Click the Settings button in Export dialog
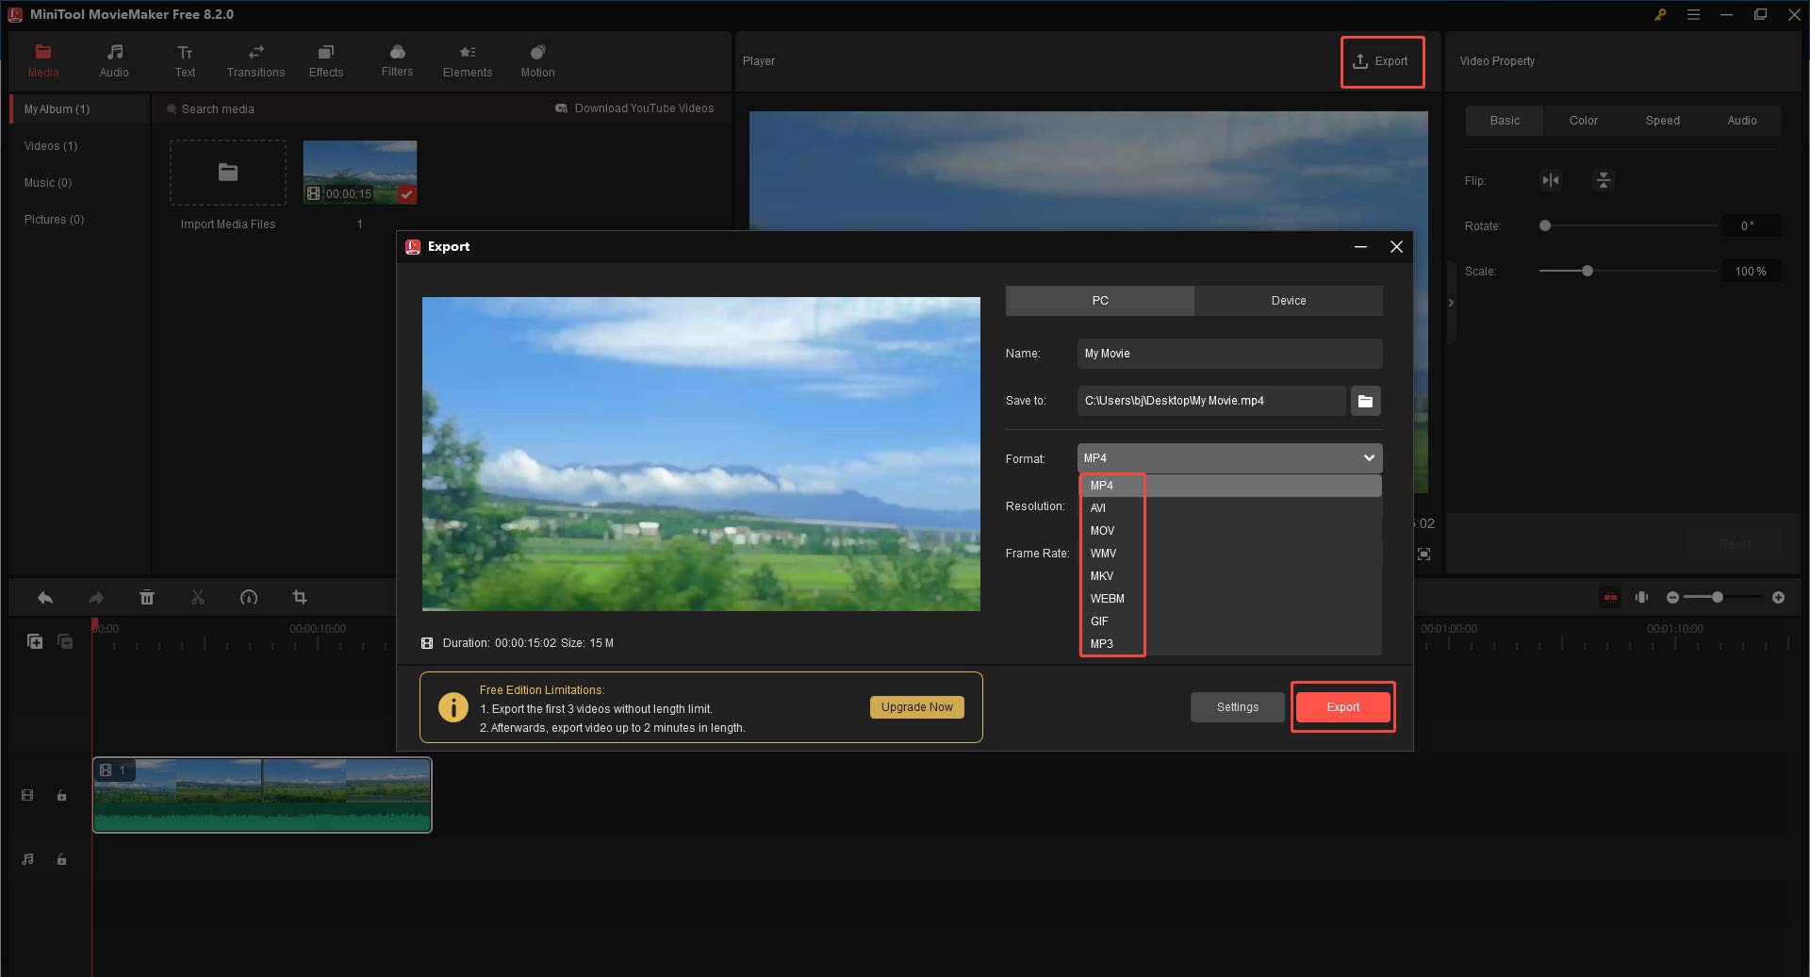The width and height of the screenshot is (1810, 977). click(1237, 707)
